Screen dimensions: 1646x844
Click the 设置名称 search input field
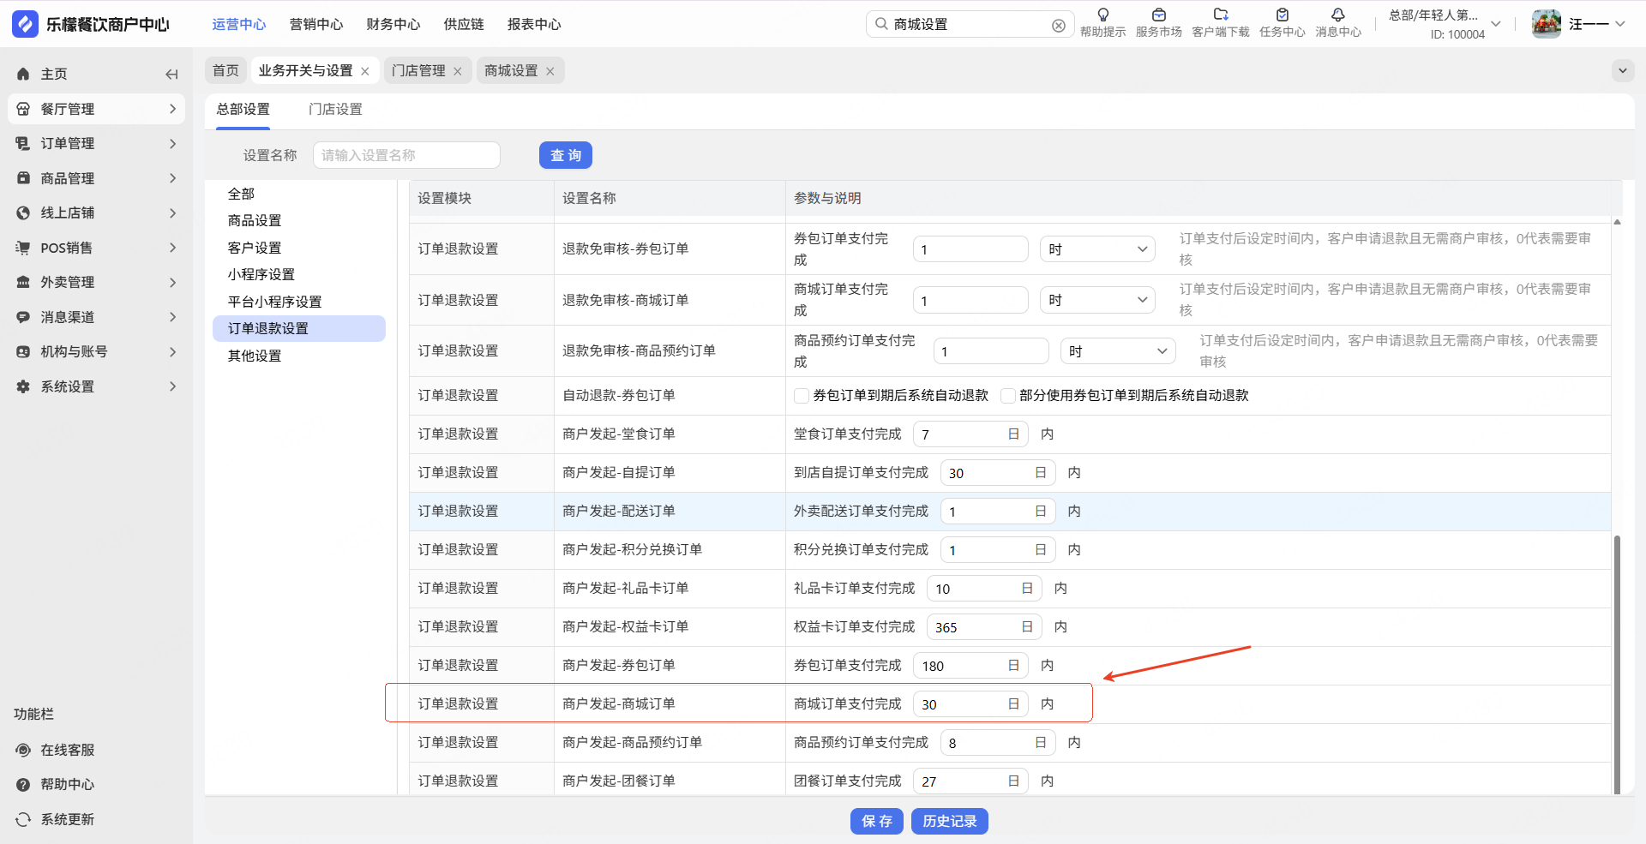pyautogui.click(x=406, y=155)
